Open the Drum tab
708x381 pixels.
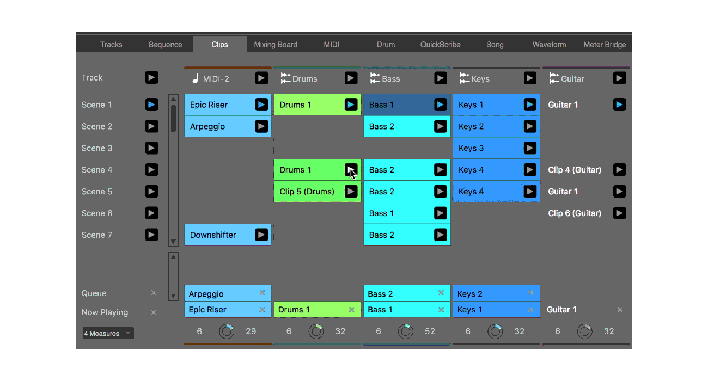386,45
